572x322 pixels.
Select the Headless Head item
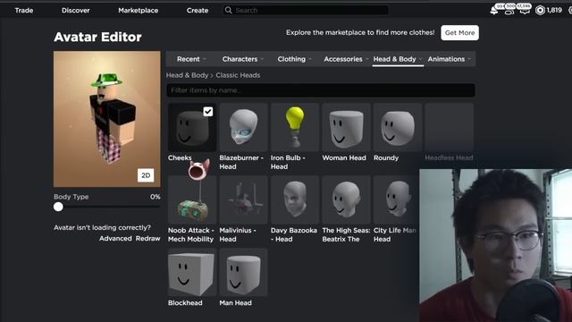[449, 127]
